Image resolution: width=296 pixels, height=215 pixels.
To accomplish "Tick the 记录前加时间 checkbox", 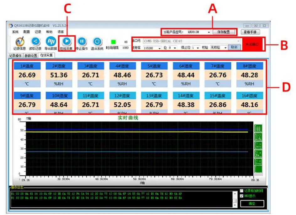I will (x=242, y=191).
